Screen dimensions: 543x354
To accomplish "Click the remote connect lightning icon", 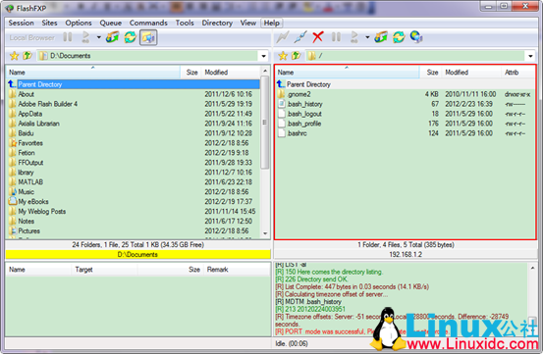I will coord(282,37).
